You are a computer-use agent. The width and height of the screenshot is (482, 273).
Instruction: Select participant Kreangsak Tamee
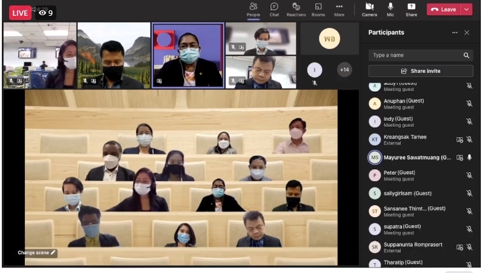(421, 140)
